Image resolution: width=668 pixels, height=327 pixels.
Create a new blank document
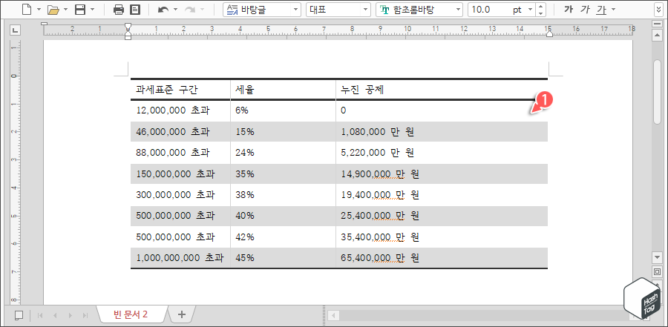point(27,10)
